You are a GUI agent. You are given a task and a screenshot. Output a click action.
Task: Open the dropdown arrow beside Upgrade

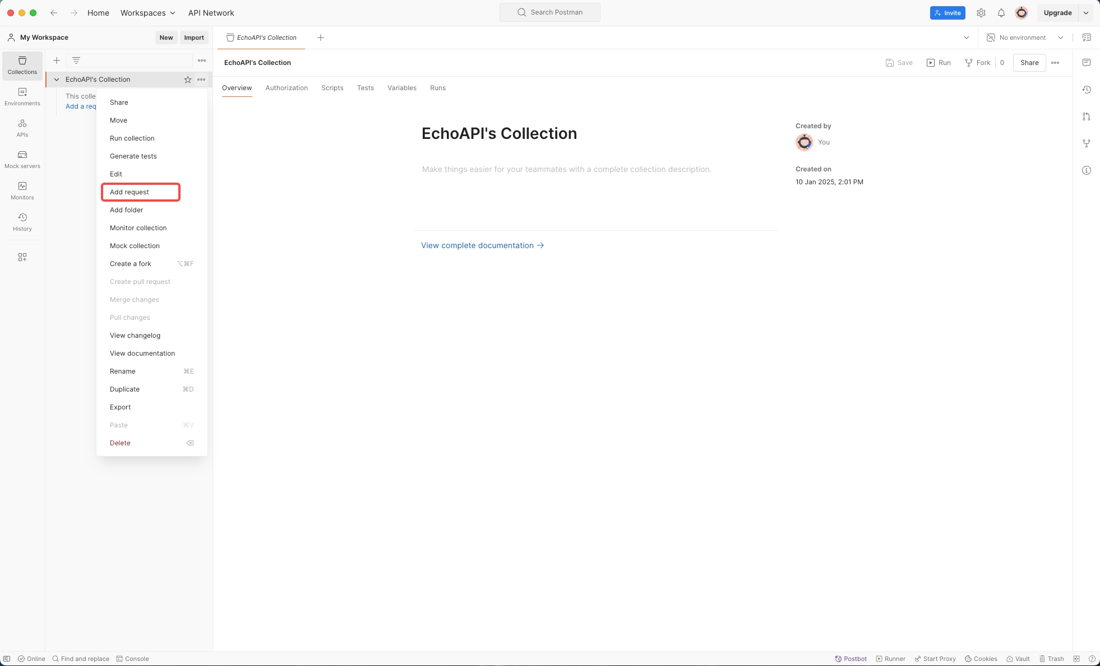[1086, 13]
